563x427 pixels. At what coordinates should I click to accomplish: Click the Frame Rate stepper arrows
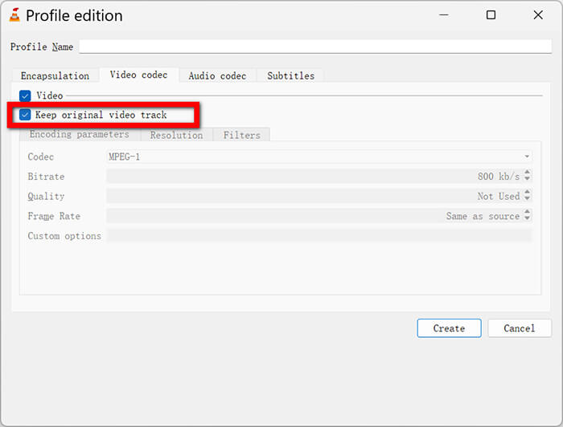coord(527,216)
